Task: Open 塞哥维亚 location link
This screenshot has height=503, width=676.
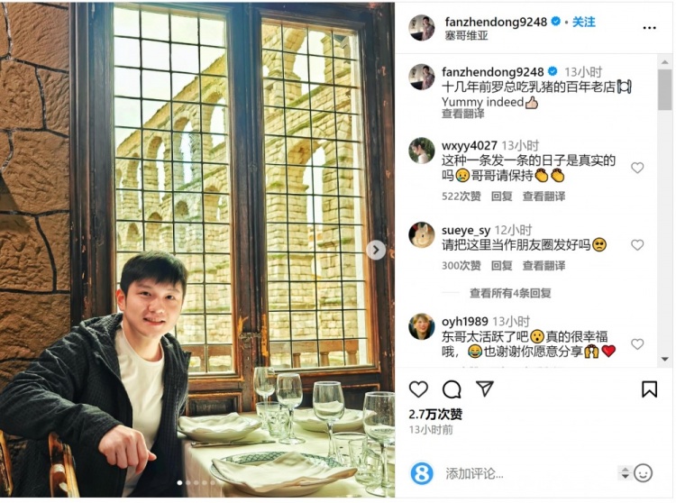Action: [466, 35]
